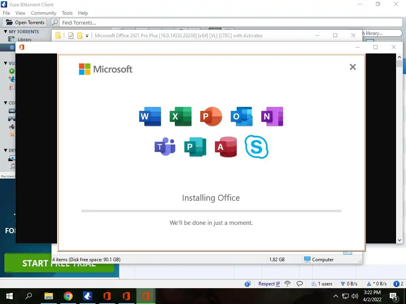The height and width of the screenshot is (304, 406).
Task: Click the game controller icon in Vuze sidebar
Action: (11, 119)
